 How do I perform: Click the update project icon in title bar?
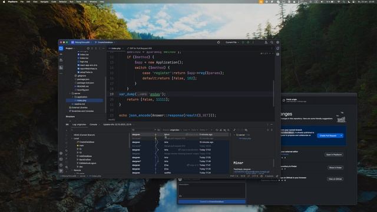tap(219, 42)
